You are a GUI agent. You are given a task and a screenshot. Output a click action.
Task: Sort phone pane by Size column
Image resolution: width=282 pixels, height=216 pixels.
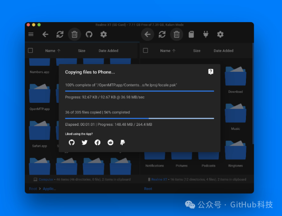[x=197, y=51]
